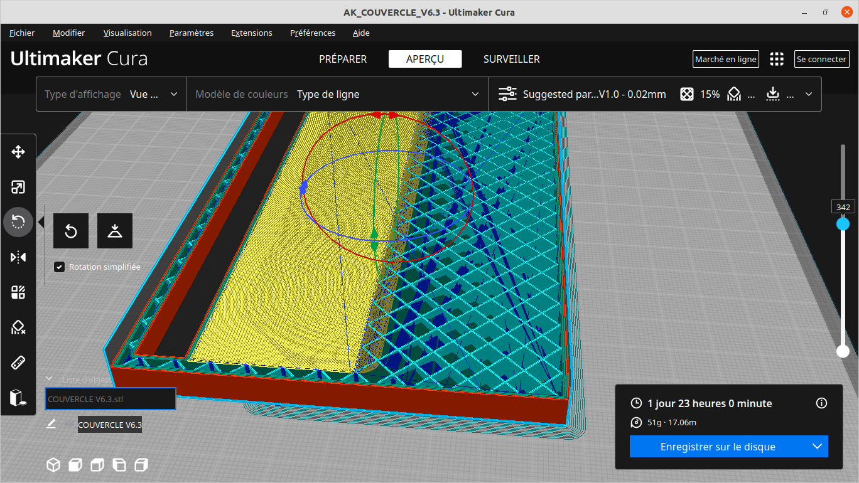Click the layer slider lower handle

pyautogui.click(x=843, y=351)
